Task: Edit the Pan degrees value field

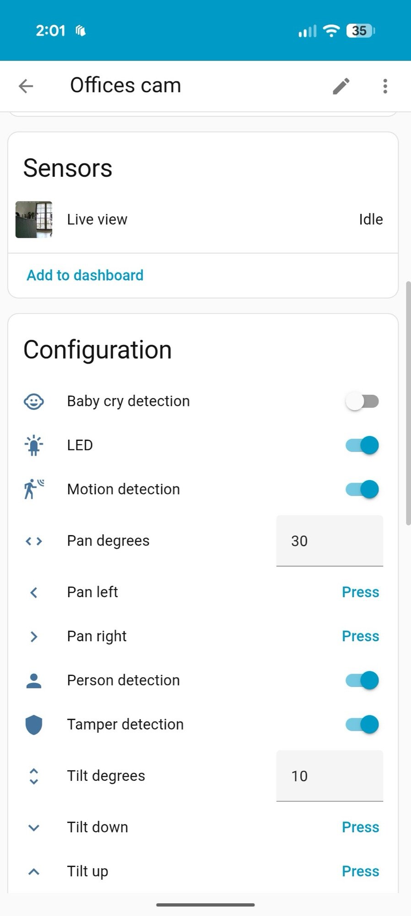Action: (329, 541)
